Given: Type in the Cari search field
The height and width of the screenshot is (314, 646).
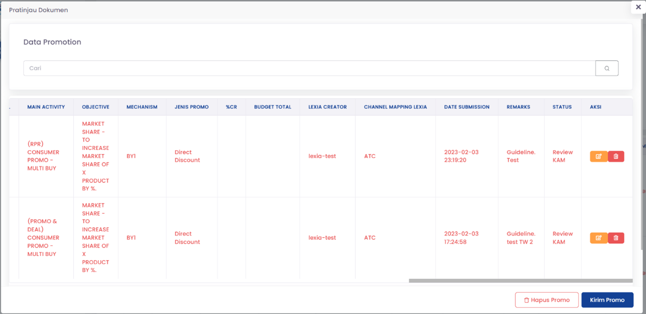Looking at the screenshot, I should (309, 68).
